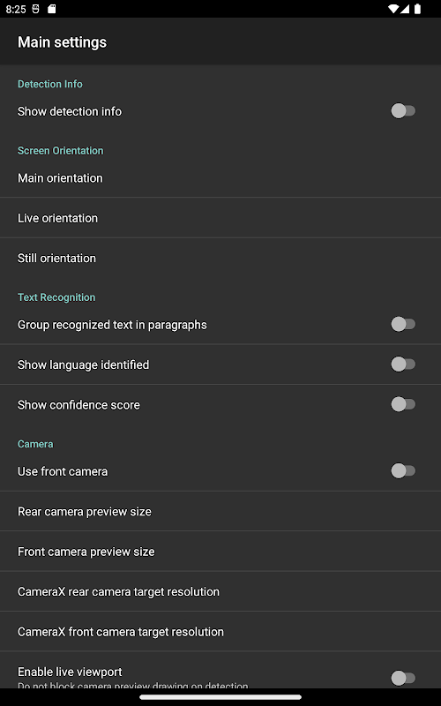Choose CameraX front camera target resolution

coord(220,632)
